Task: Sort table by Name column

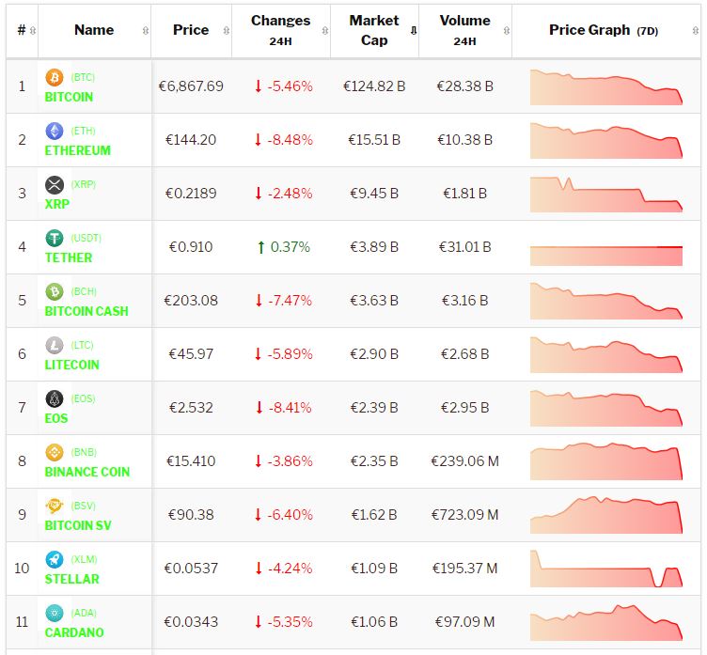Action: (x=94, y=30)
